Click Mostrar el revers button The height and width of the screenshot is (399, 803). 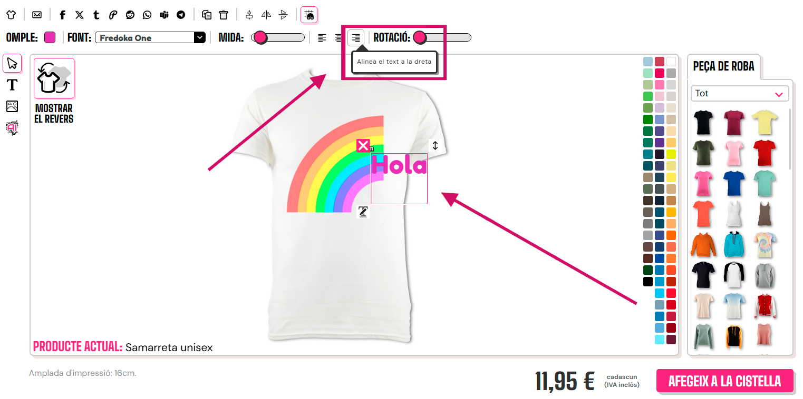54,91
